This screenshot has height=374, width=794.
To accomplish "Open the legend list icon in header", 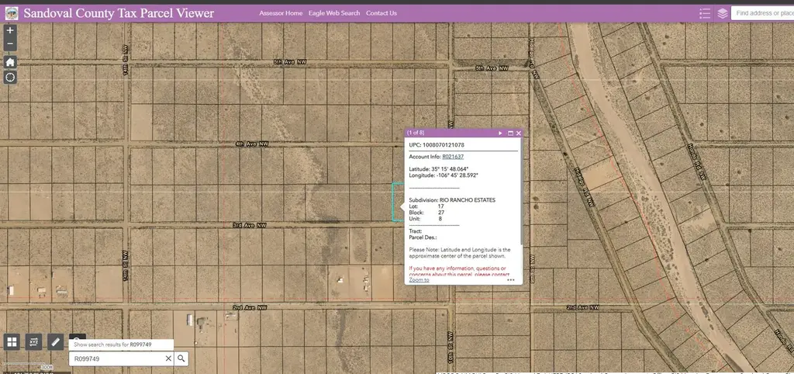I will [x=704, y=13].
